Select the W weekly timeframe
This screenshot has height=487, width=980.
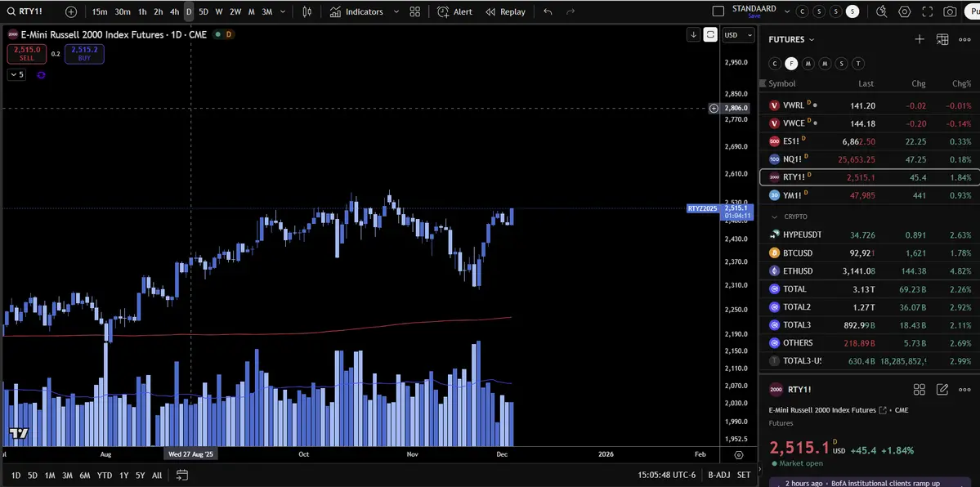[219, 12]
